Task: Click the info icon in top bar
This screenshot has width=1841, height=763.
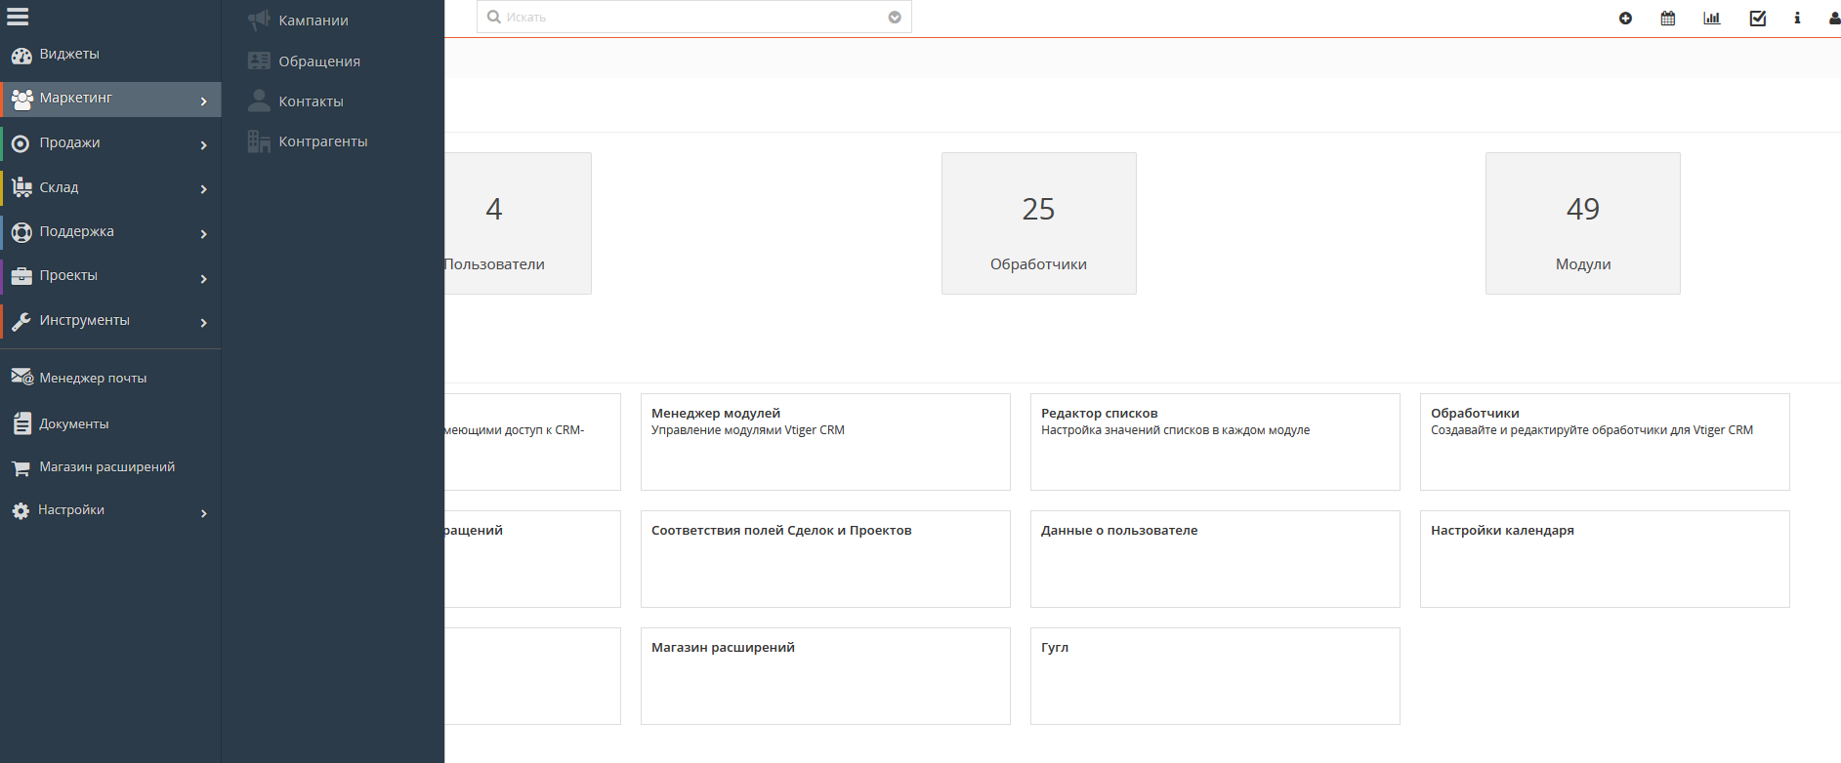Action: point(1797,19)
